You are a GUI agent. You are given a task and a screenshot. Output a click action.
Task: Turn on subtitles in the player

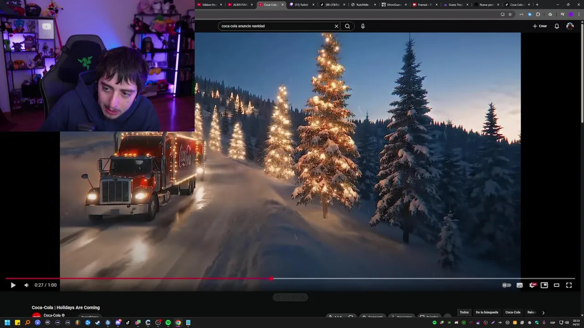click(x=519, y=285)
